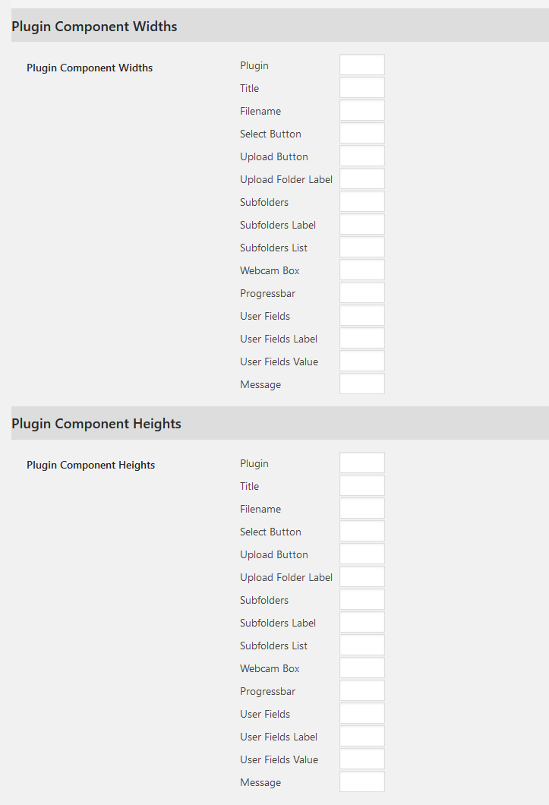Viewport: 549px width, 805px height.
Task: Click the User Fields height field
Action: [362, 714]
